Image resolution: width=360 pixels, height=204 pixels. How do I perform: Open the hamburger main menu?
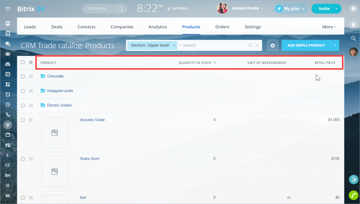(x=8, y=9)
